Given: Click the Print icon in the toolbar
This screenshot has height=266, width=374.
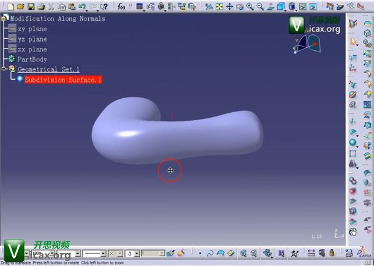Looking at the screenshot, I should pyautogui.click(x=40, y=6).
